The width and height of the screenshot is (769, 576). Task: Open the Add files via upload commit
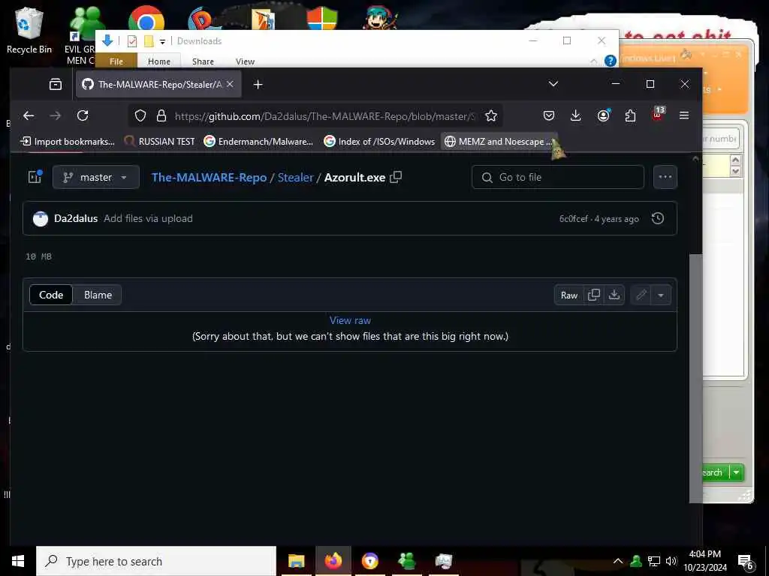point(148,218)
